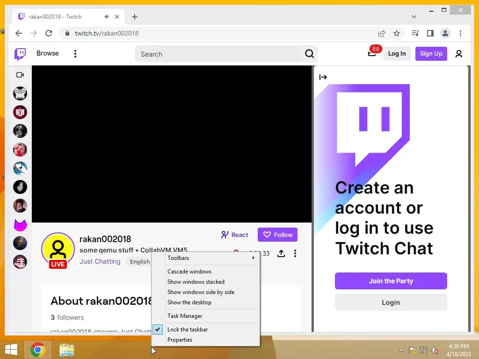The height and width of the screenshot is (359, 479).
Task: Open the Browse page
Action: [47, 53]
